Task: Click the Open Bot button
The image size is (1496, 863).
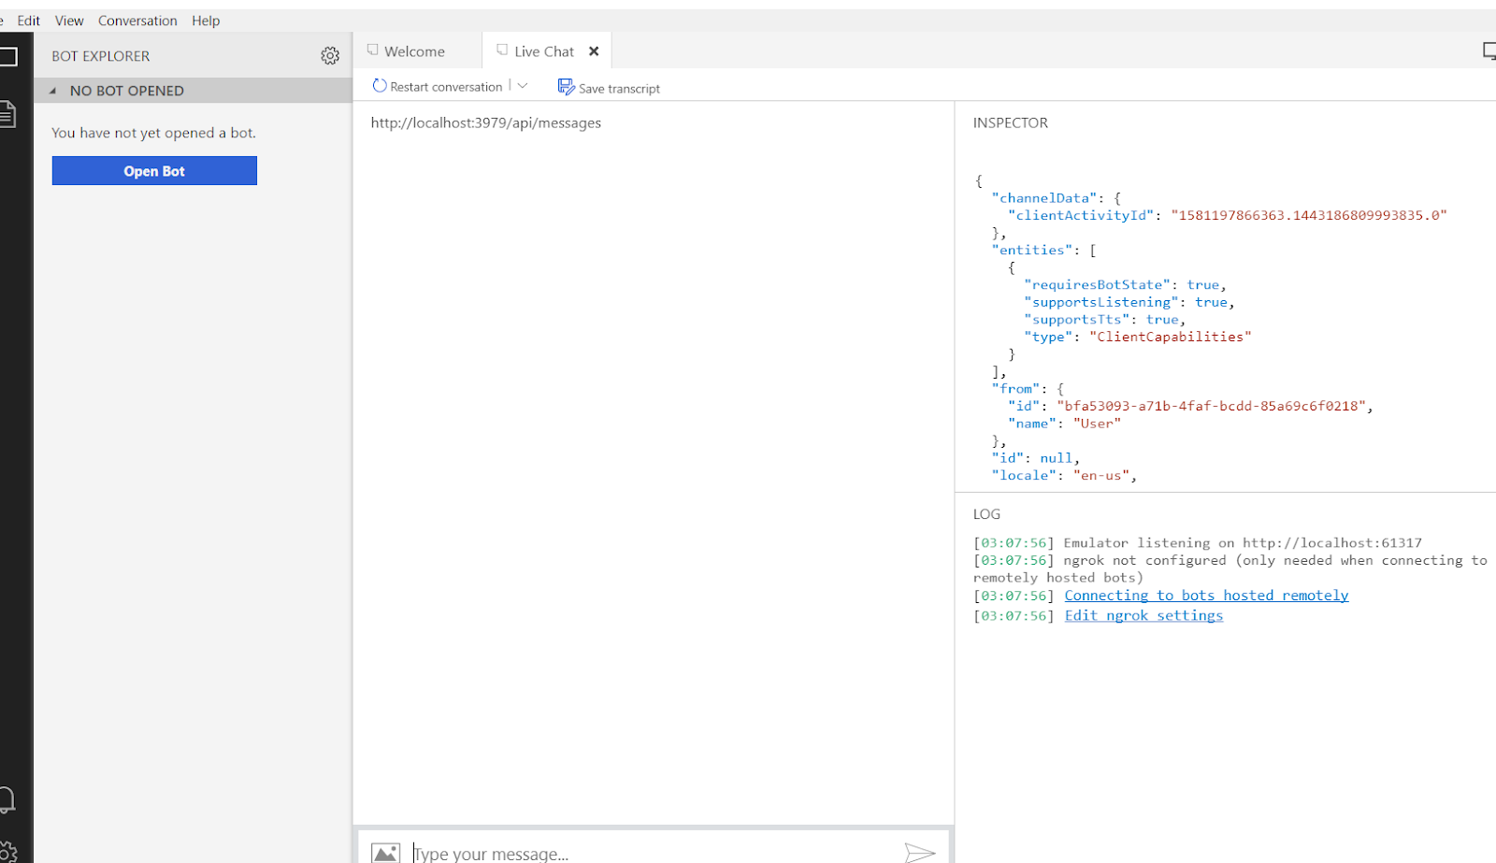Action: [154, 171]
